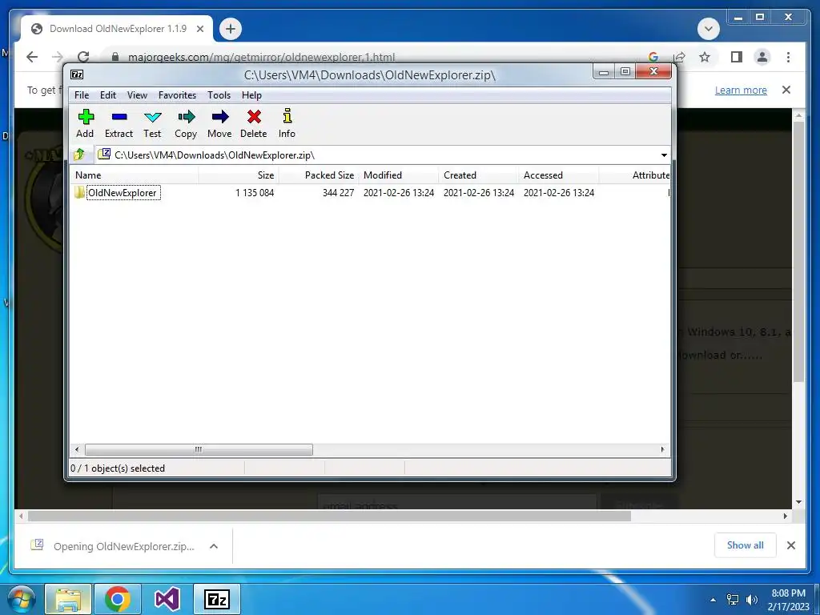Click Chrome page horizontal scrollbar thumb
820x615 pixels.
(329, 517)
